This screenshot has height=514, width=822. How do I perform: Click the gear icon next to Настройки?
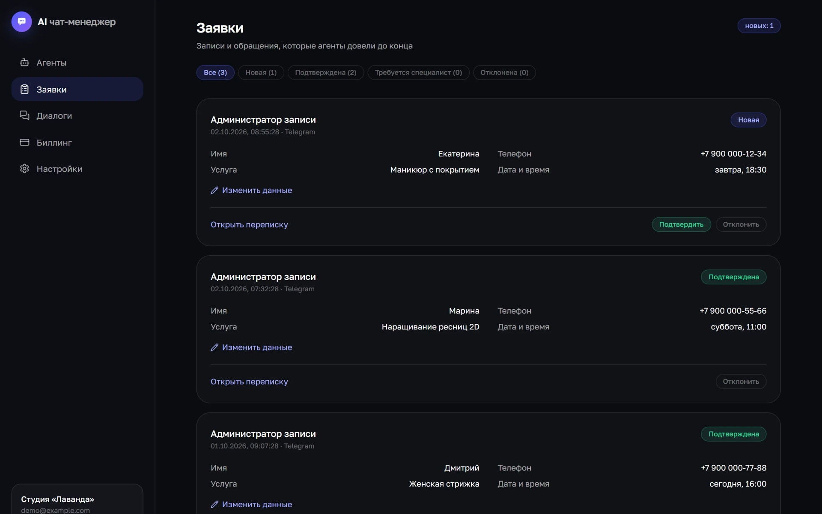[x=24, y=169]
